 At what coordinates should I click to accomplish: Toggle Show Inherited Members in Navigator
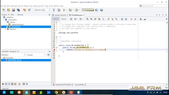pos(3,84)
